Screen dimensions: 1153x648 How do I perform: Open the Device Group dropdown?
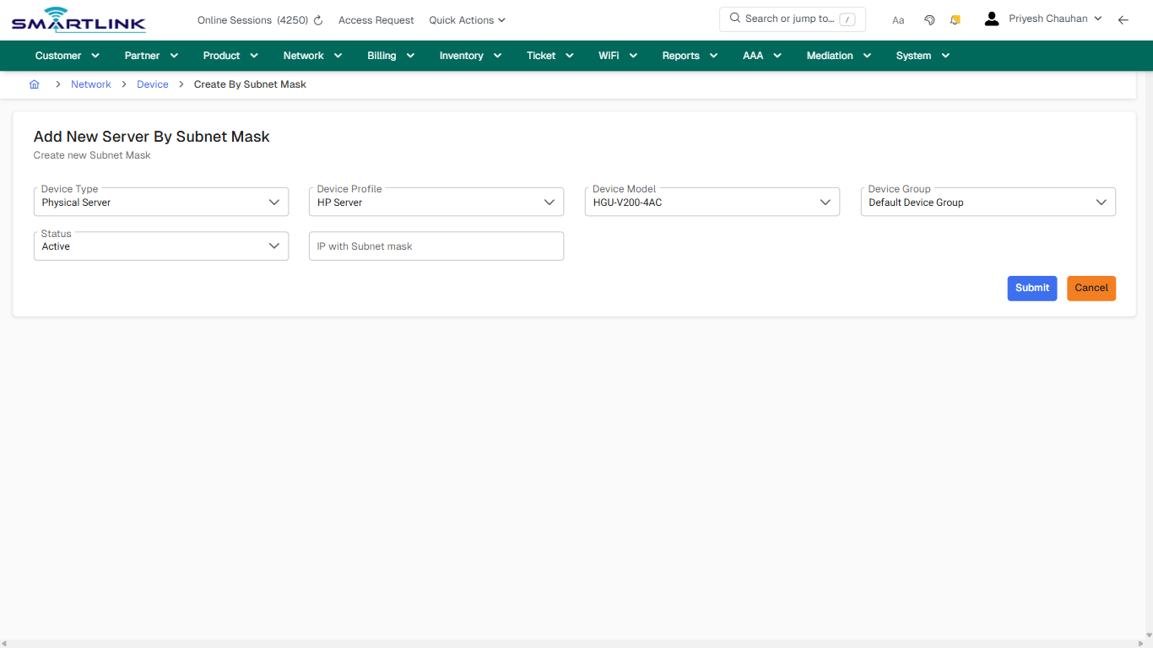point(1102,202)
